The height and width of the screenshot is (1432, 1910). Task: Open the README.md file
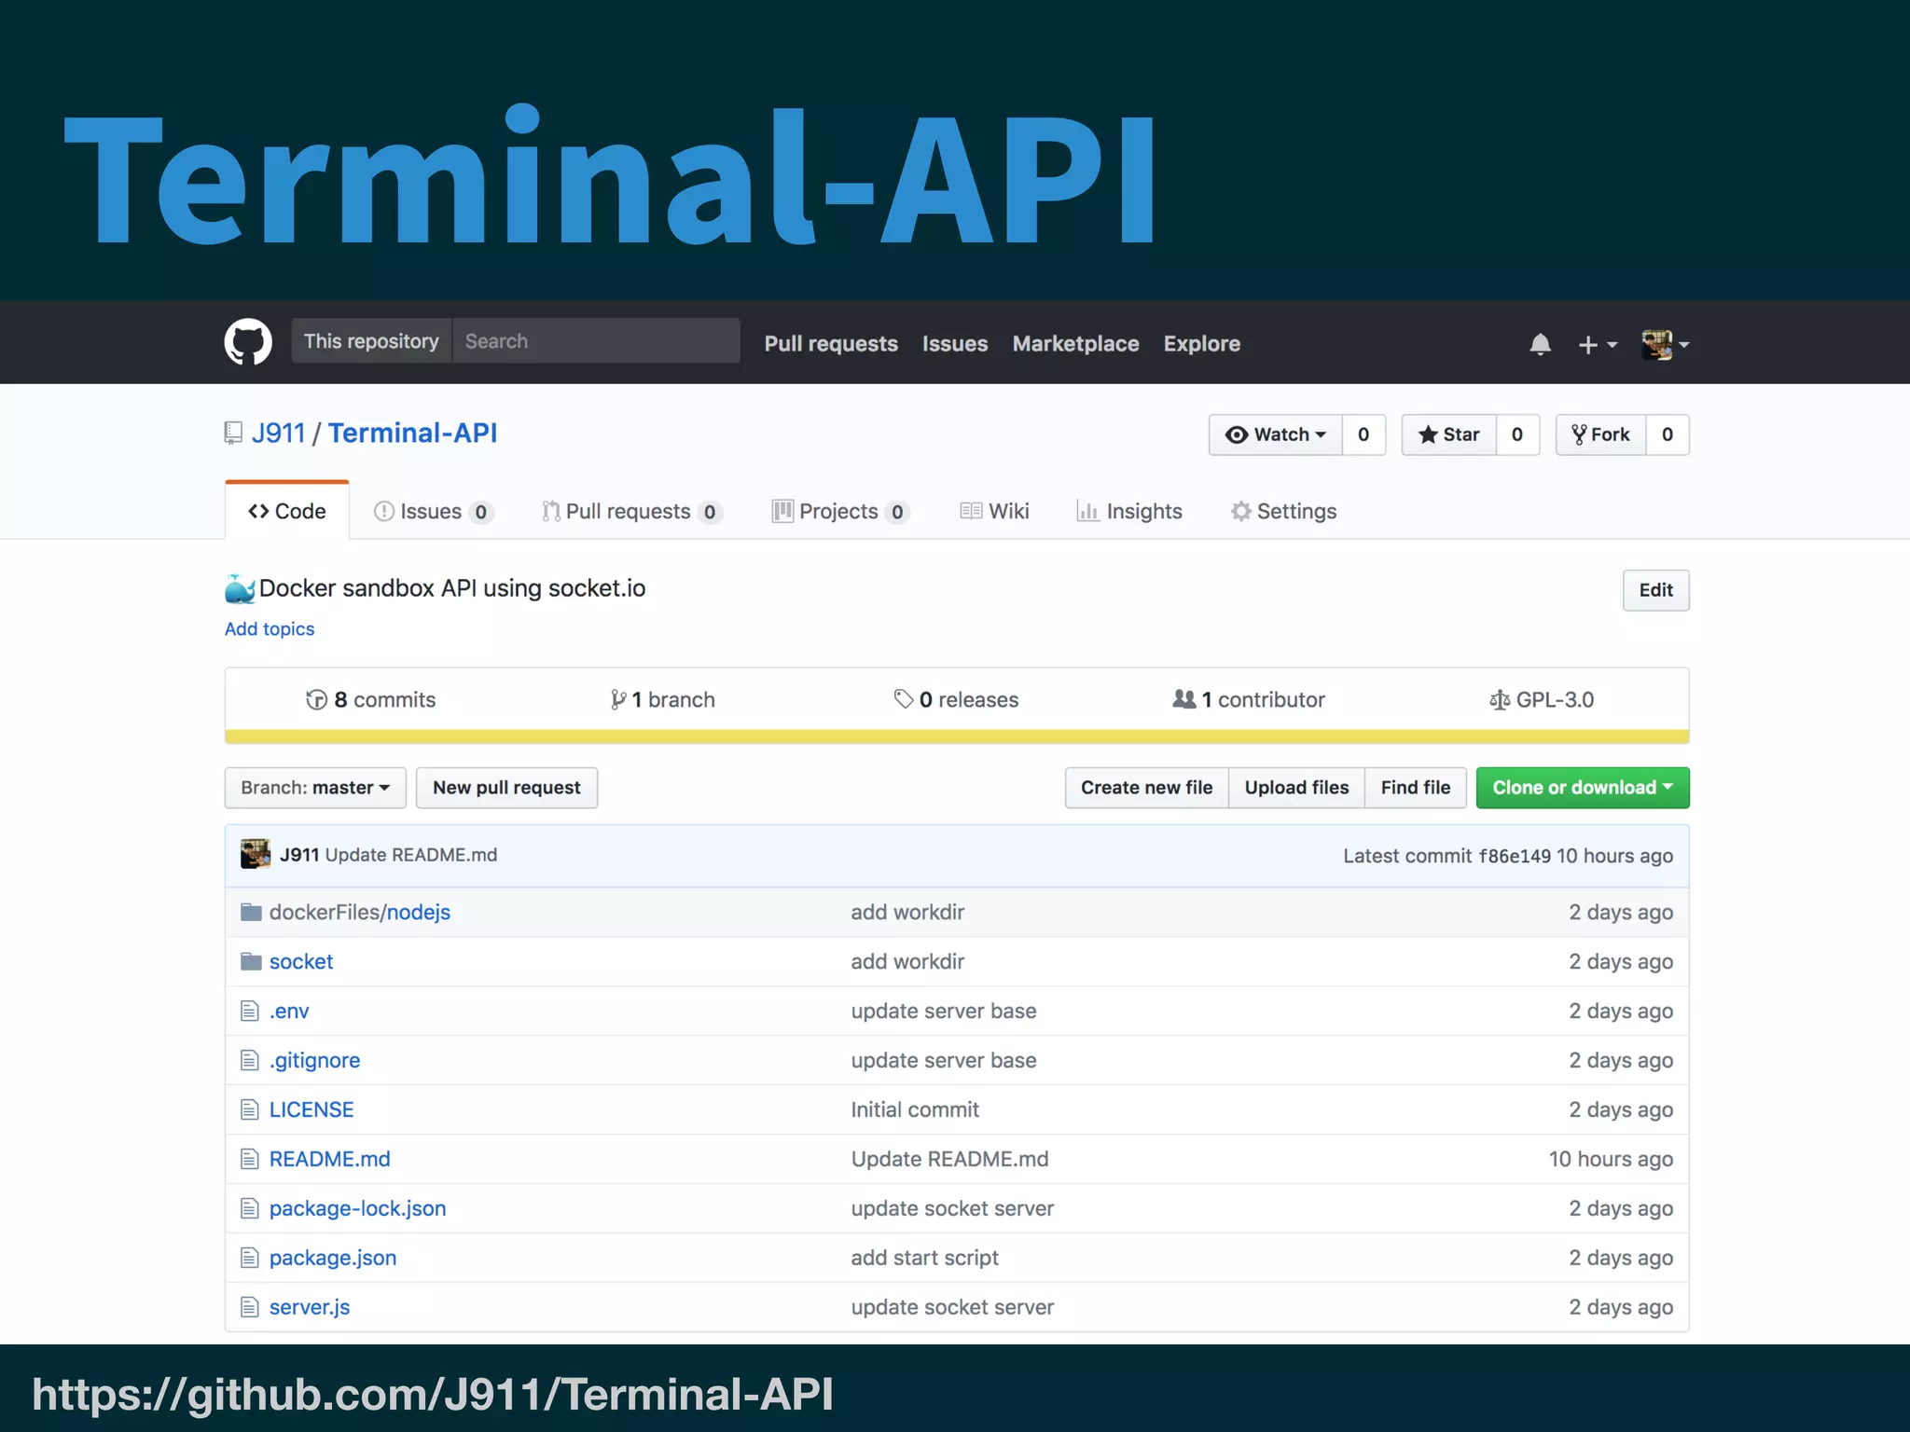pos(330,1159)
